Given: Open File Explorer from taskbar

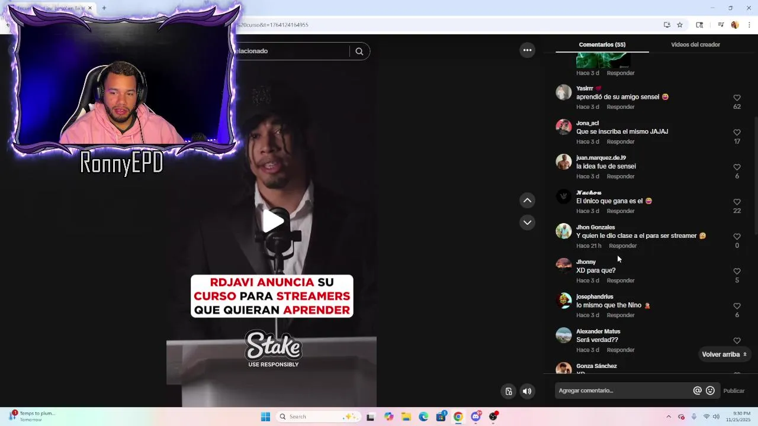Looking at the screenshot, I should coord(406,417).
